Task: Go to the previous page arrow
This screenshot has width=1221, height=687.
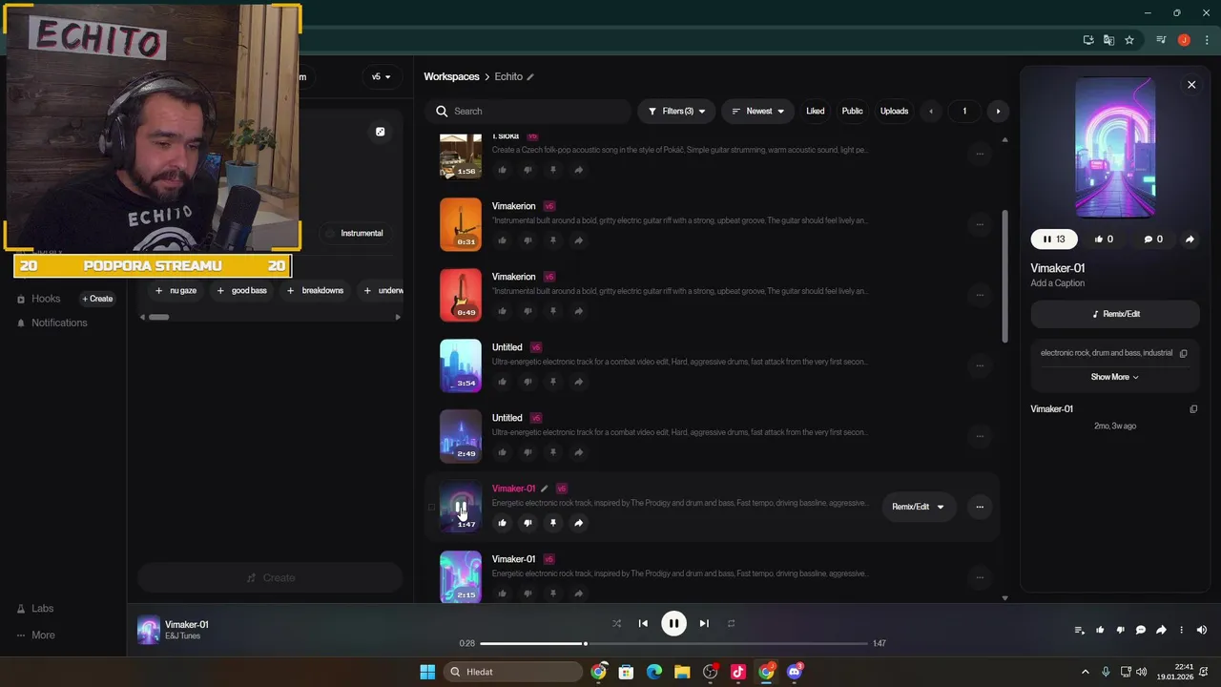Action: (931, 111)
